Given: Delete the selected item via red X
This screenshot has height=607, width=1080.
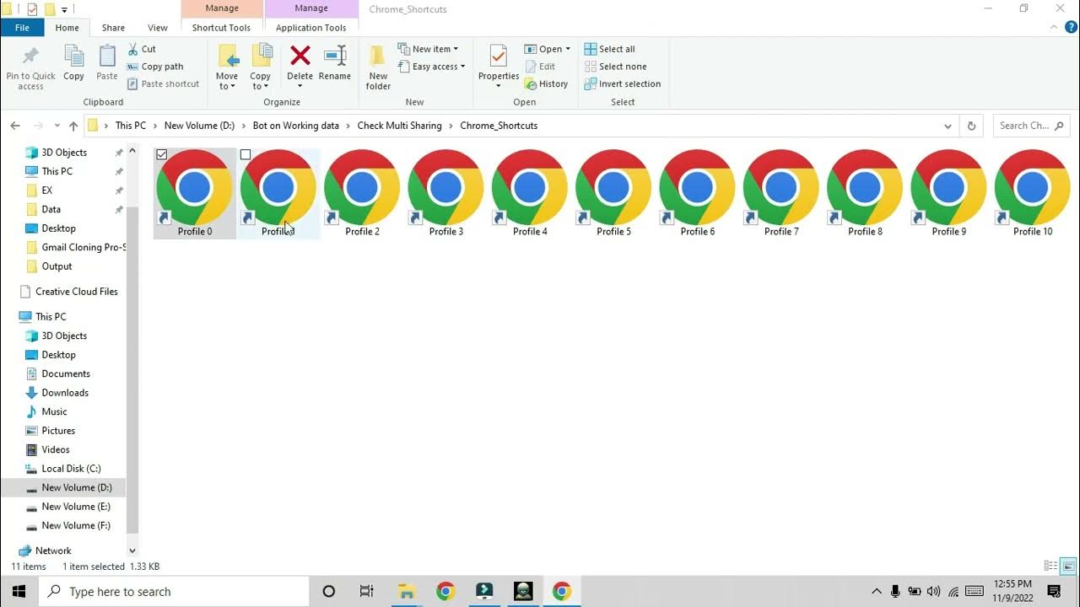Looking at the screenshot, I should pos(300,56).
